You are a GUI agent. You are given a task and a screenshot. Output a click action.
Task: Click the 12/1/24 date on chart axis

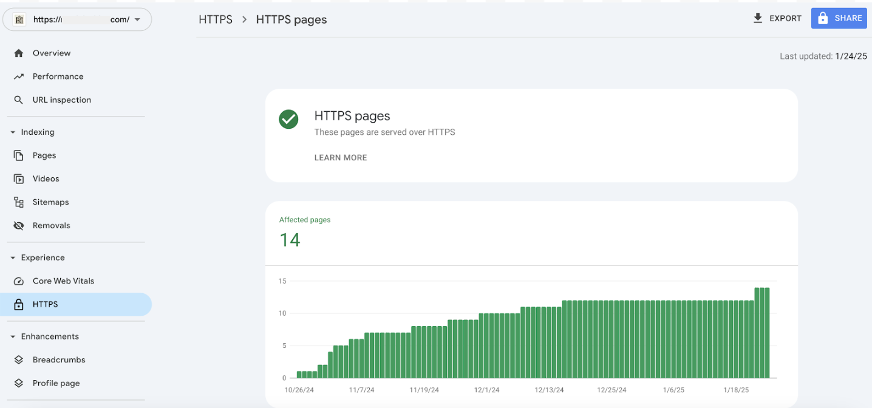[487, 390]
